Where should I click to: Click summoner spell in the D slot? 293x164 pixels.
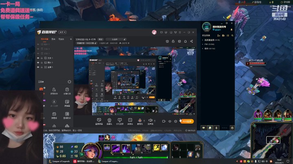[x=156, y=148]
